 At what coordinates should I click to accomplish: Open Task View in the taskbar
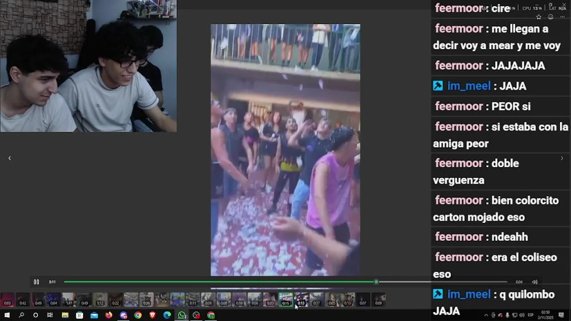click(50, 315)
